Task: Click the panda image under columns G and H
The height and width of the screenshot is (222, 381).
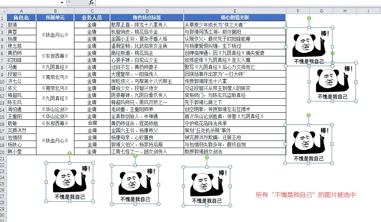Action: pos(332,82)
